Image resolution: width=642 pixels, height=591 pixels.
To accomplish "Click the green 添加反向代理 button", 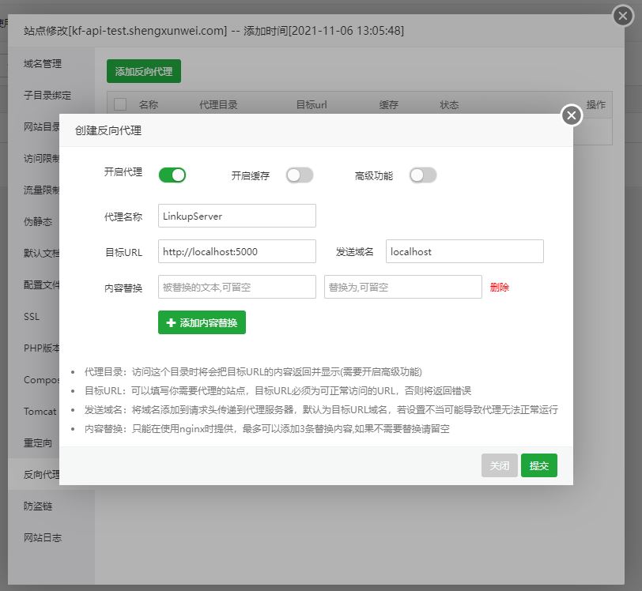I will pos(142,70).
